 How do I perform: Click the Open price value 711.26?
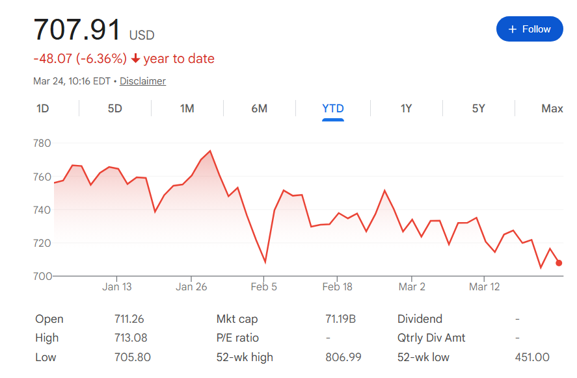click(129, 319)
